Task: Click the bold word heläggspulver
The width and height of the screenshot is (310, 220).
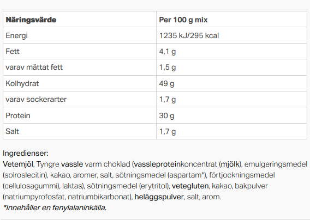Action: point(159,197)
